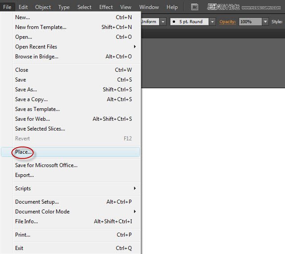Expand the 5 pt. Round brush dropdown
The height and width of the screenshot is (254, 285).
pos(212,21)
